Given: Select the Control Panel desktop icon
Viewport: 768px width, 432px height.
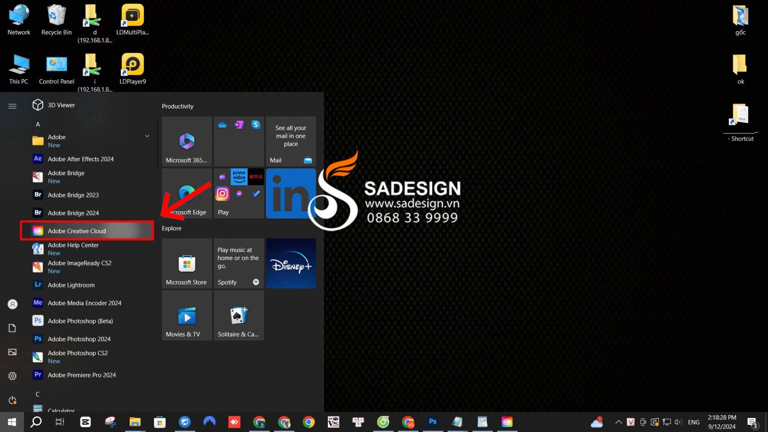Looking at the screenshot, I should pyautogui.click(x=57, y=69).
